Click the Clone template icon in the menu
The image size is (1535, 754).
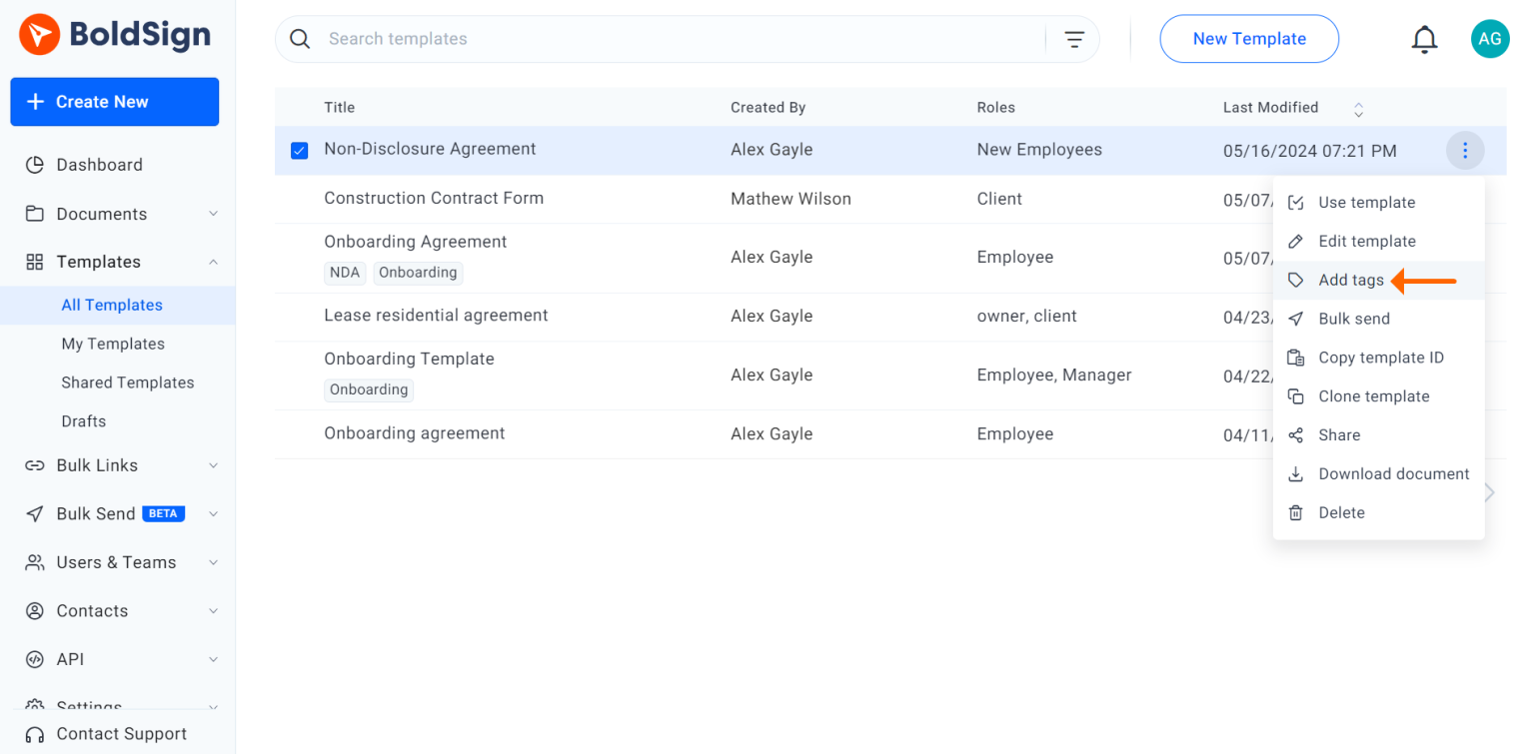point(1296,395)
